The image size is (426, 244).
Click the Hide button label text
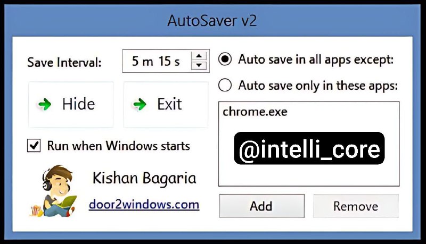[78, 104]
